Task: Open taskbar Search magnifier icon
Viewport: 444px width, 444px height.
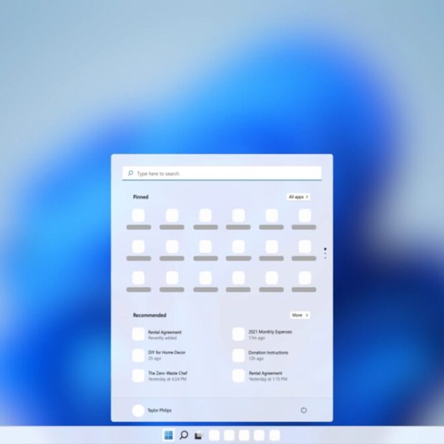Action: [x=184, y=435]
